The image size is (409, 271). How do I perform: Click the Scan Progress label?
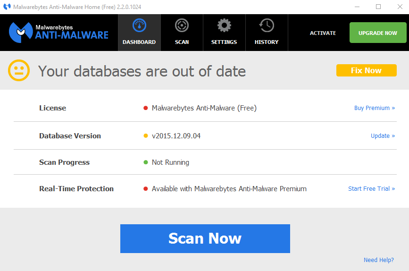point(65,162)
